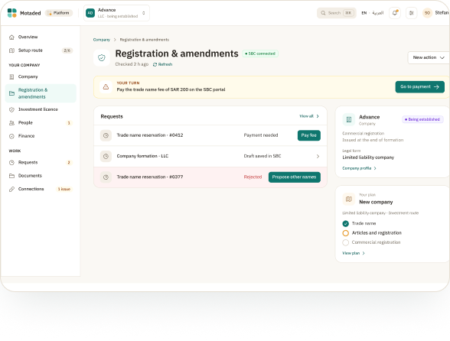This screenshot has width=450, height=341.
Task: Click the SBC connected status badge
Action: (260, 54)
